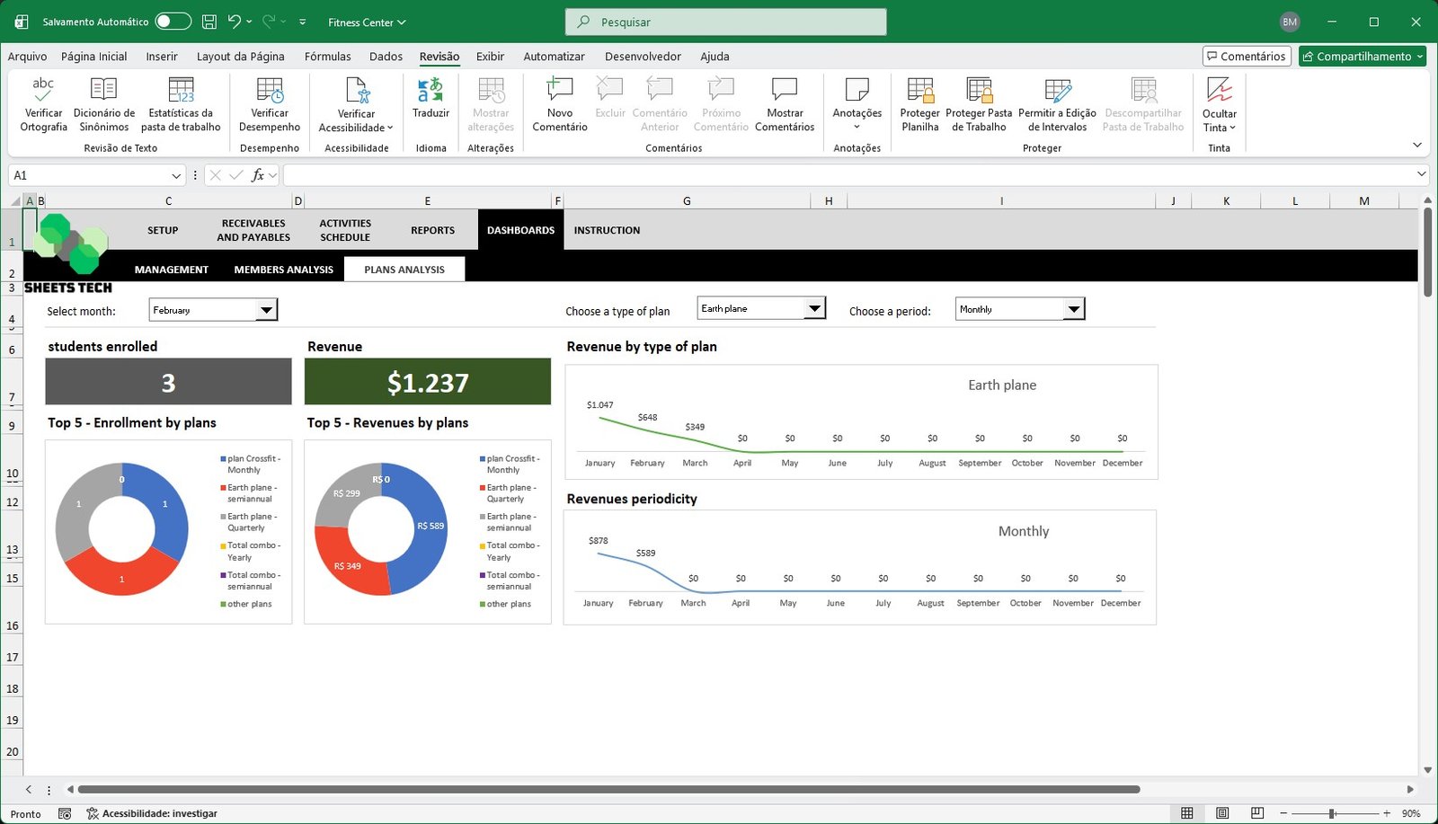The height and width of the screenshot is (824, 1438).
Task: Open Dicionário de Sinônimos thesaurus
Action: coord(104,90)
